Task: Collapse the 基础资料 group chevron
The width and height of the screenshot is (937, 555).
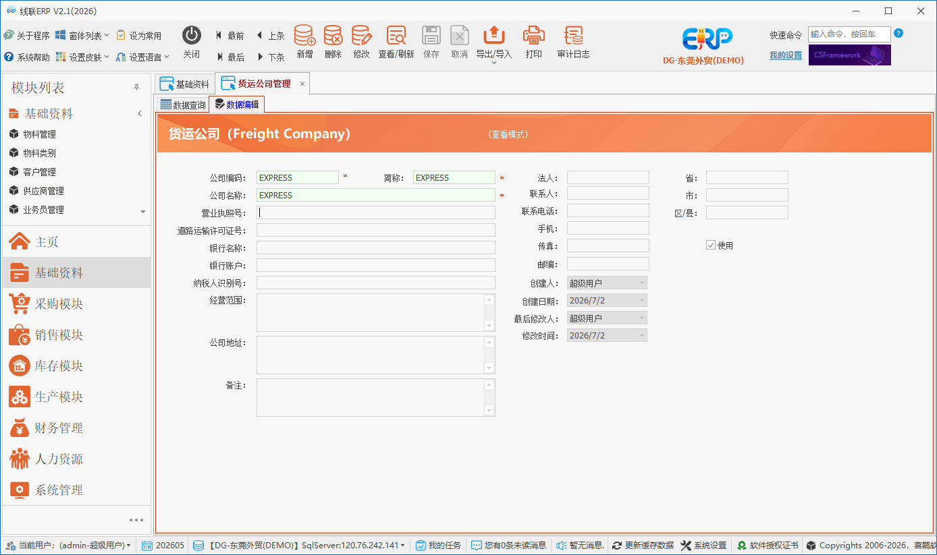Action: pyautogui.click(x=140, y=113)
